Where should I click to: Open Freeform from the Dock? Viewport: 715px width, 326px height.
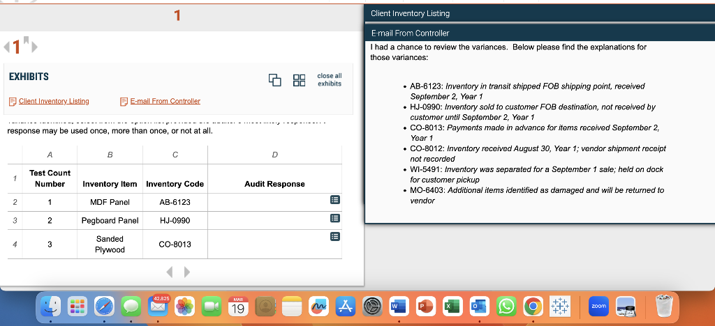click(x=318, y=306)
